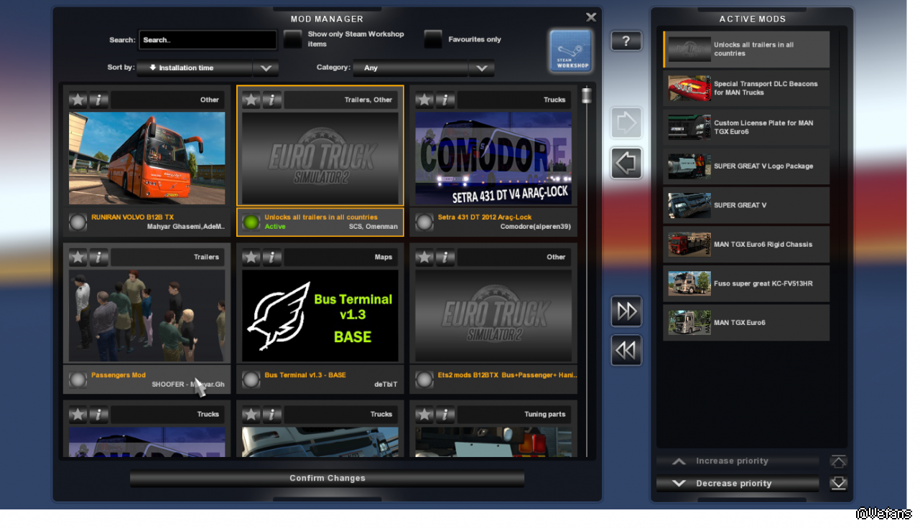This screenshot has width=920, height=528.
Task: Select SUPER GREAT V Logo Package
Action: 746,166
